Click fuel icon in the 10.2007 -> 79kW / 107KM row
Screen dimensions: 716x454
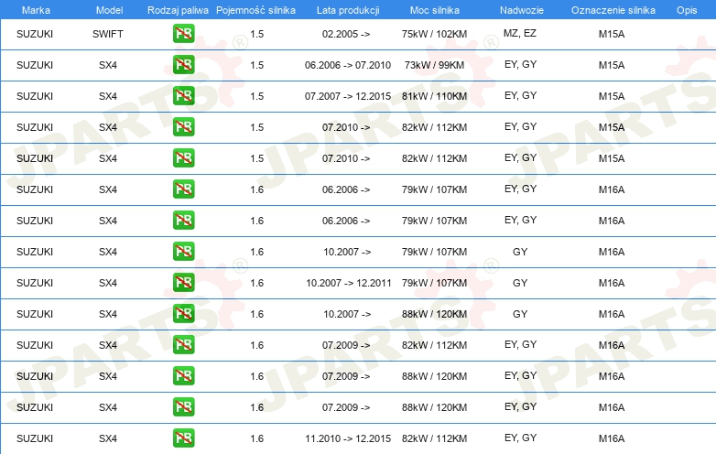tap(183, 251)
